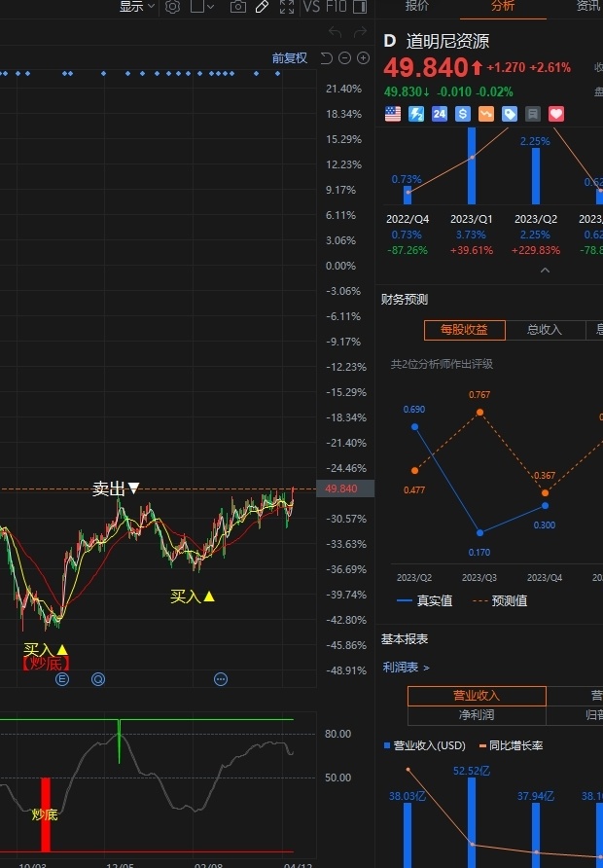This screenshot has width=603, height=868.
Task: Click the 49.840 current price axis label
Action: pos(344,488)
